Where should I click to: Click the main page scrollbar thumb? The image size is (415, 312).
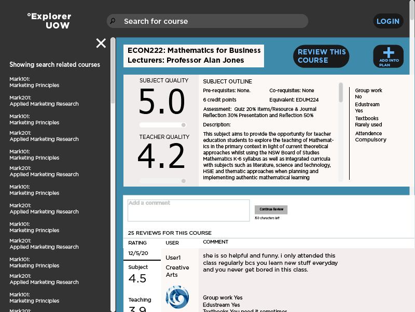pos(412,9)
